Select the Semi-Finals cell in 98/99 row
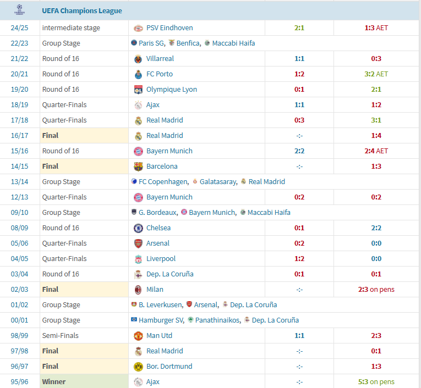The image size is (421, 388). (x=84, y=335)
